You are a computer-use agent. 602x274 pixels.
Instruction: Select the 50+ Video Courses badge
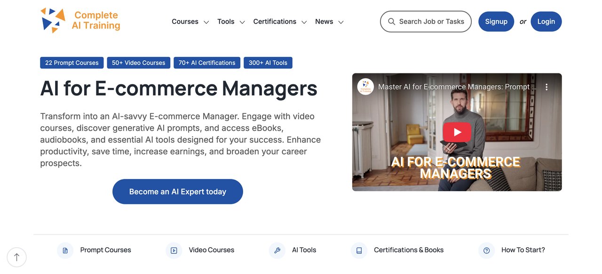[139, 63]
